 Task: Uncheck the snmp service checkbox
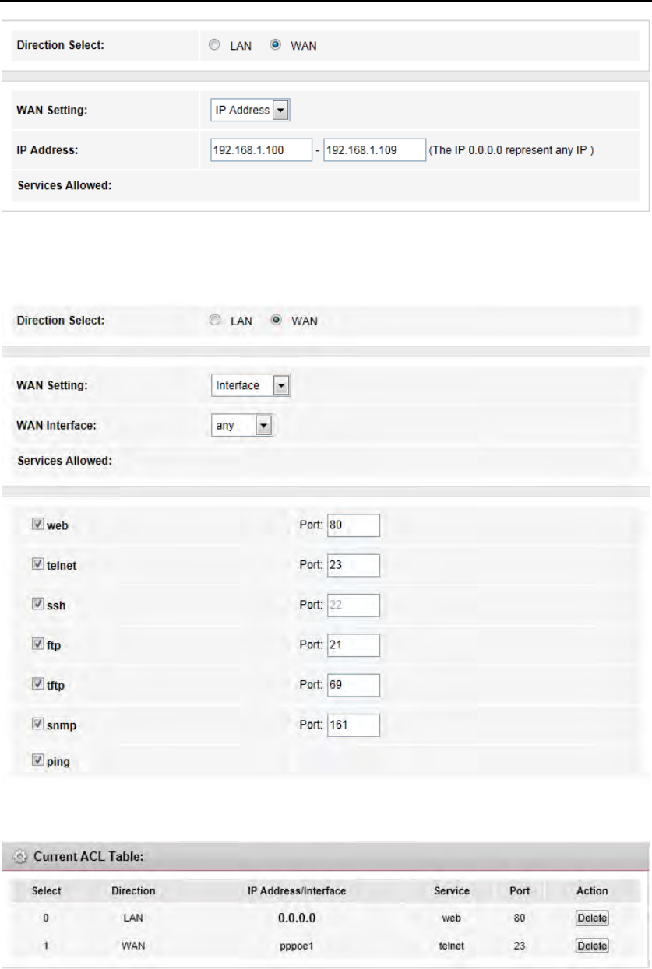pos(37,724)
